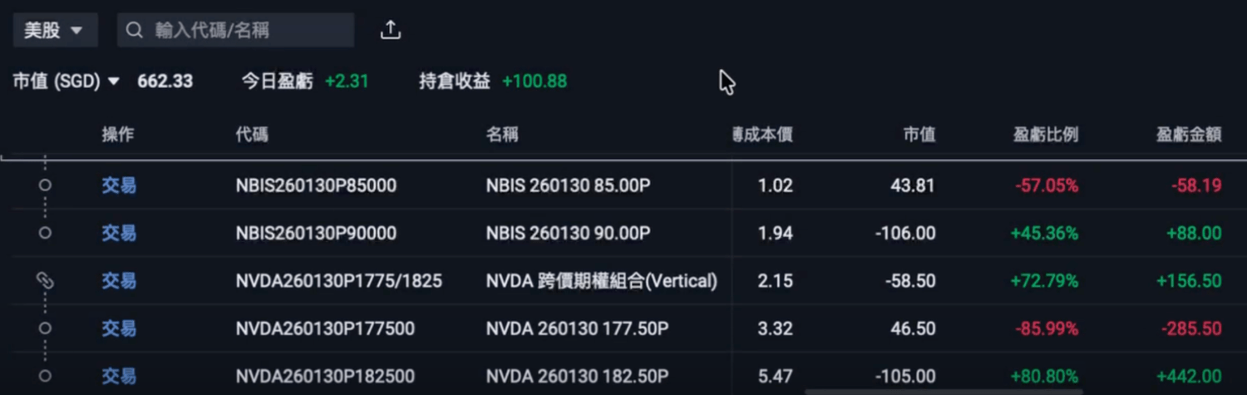The width and height of the screenshot is (1247, 395).
Task: Click the search magnifier icon
Action: point(135,31)
